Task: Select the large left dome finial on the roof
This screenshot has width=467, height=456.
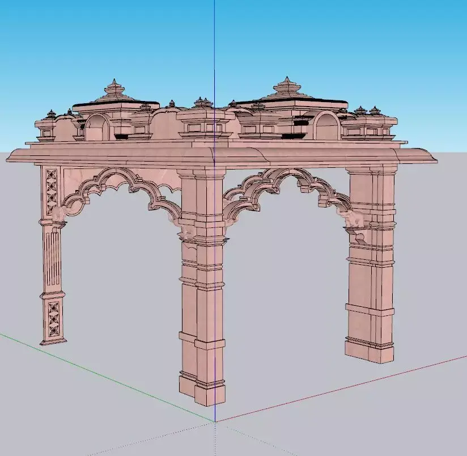Action: 115,90
